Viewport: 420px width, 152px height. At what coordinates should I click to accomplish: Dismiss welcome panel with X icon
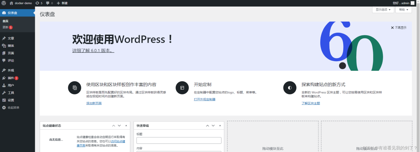pos(392,28)
